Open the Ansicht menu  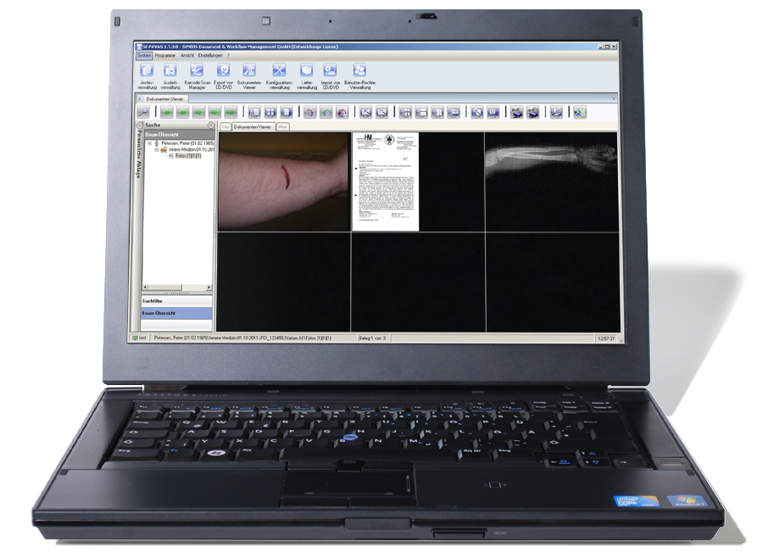[187, 55]
